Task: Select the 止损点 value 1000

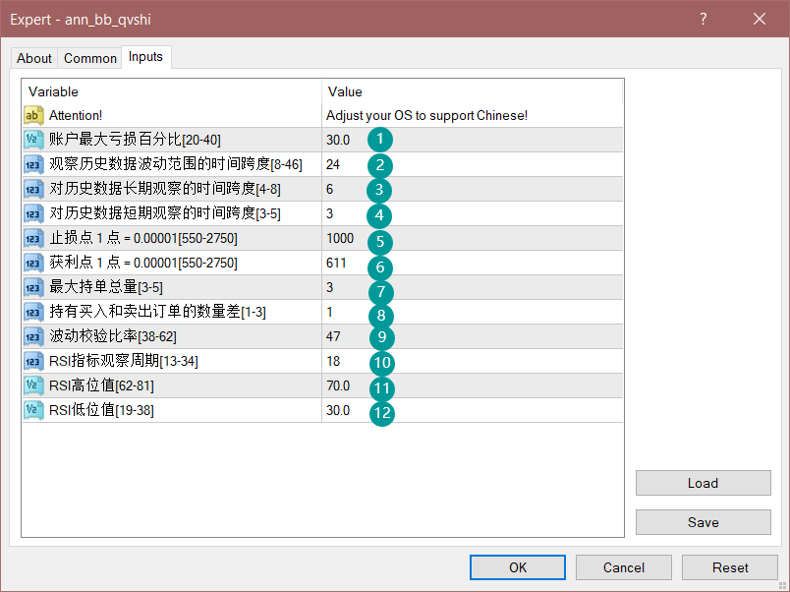Action: click(x=340, y=239)
